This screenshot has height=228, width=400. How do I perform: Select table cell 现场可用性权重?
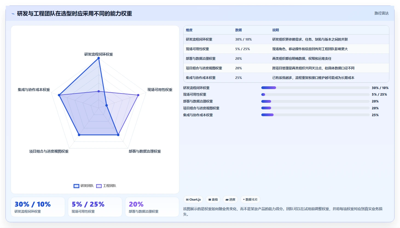point(198,49)
